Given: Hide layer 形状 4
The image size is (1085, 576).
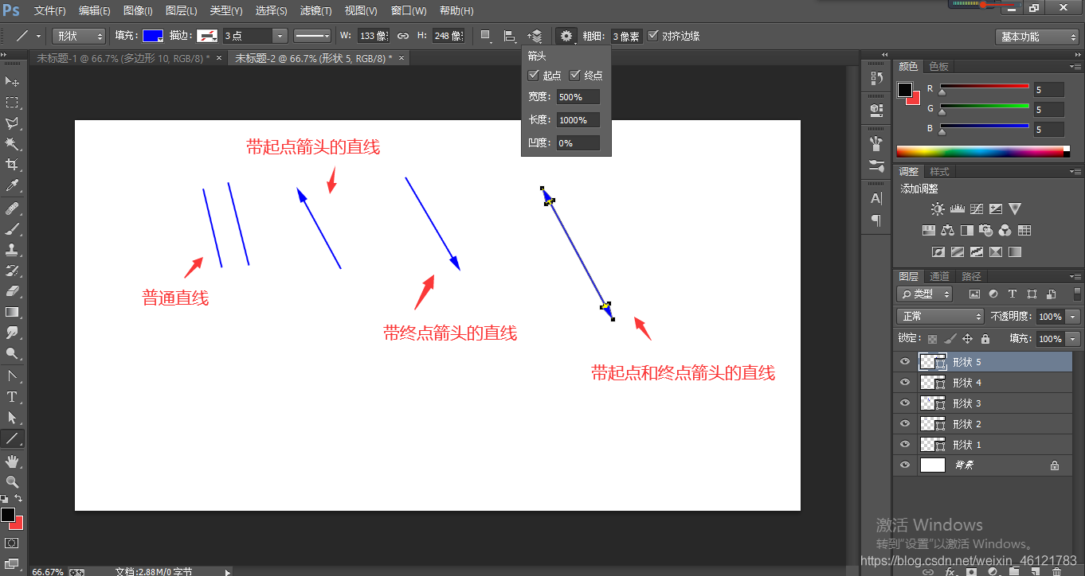Looking at the screenshot, I should (x=904, y=383).
